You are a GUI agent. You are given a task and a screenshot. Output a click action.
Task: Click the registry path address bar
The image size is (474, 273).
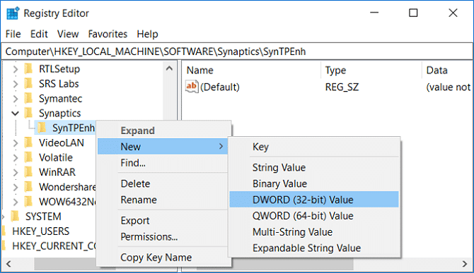pos(236,51)
